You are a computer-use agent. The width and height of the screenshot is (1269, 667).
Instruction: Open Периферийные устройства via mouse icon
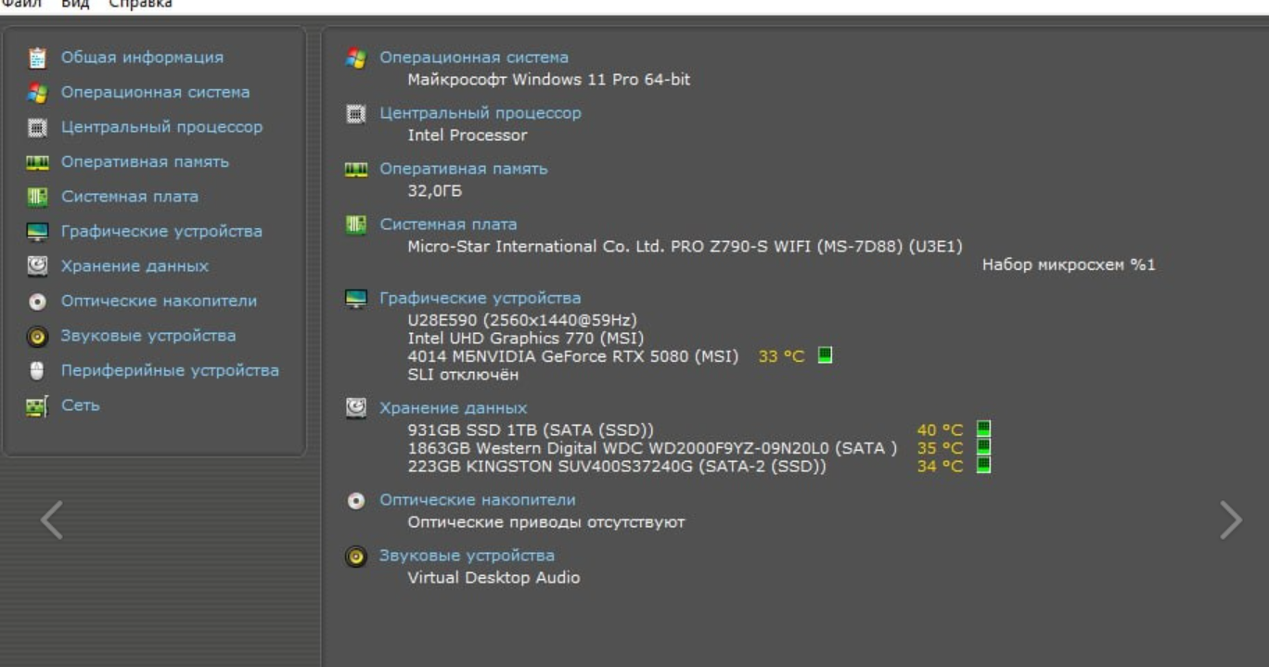tap(37, 371)
